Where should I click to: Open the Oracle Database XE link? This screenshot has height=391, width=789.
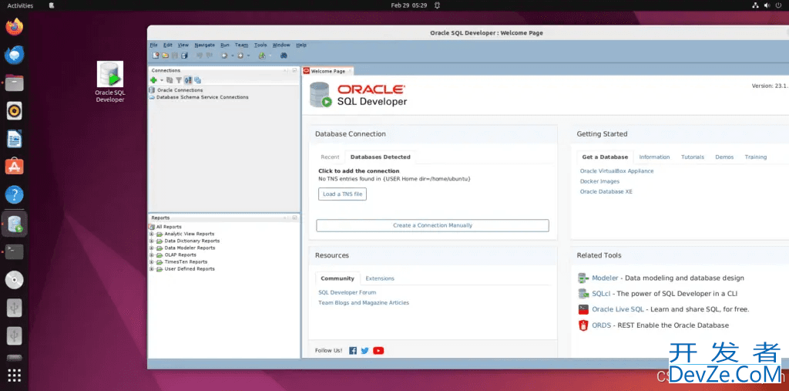[606, 191]
